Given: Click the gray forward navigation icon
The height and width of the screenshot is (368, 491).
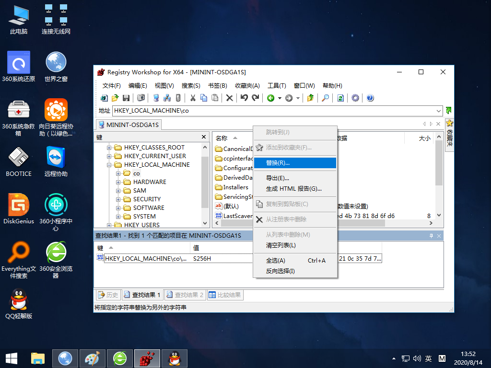Looking at the screenshot, I should pos(289,98).
